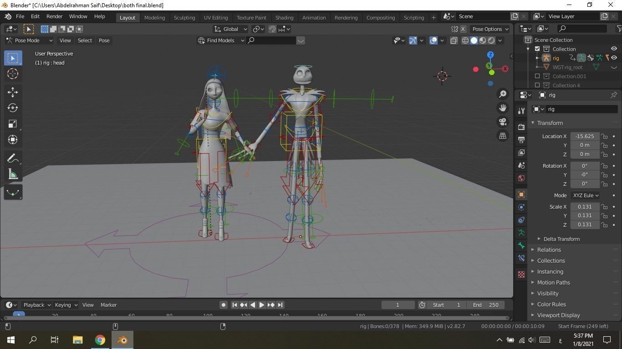Screen dimensions: 622x349
Task: Click the End frame field
Action: [x=486, y=305]
